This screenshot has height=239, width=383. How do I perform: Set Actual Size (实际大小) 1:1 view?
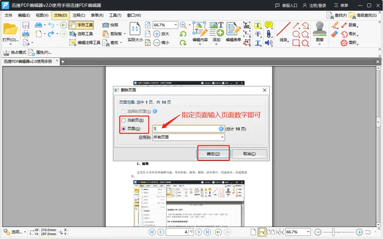click(135, 32)
